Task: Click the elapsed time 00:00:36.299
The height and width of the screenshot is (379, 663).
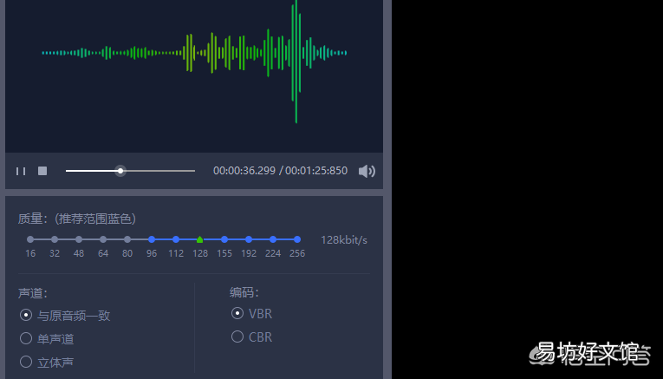Action: (x=244, y=171)
